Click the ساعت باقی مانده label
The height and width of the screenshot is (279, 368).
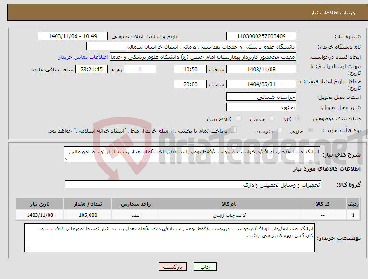click(52, 70)
